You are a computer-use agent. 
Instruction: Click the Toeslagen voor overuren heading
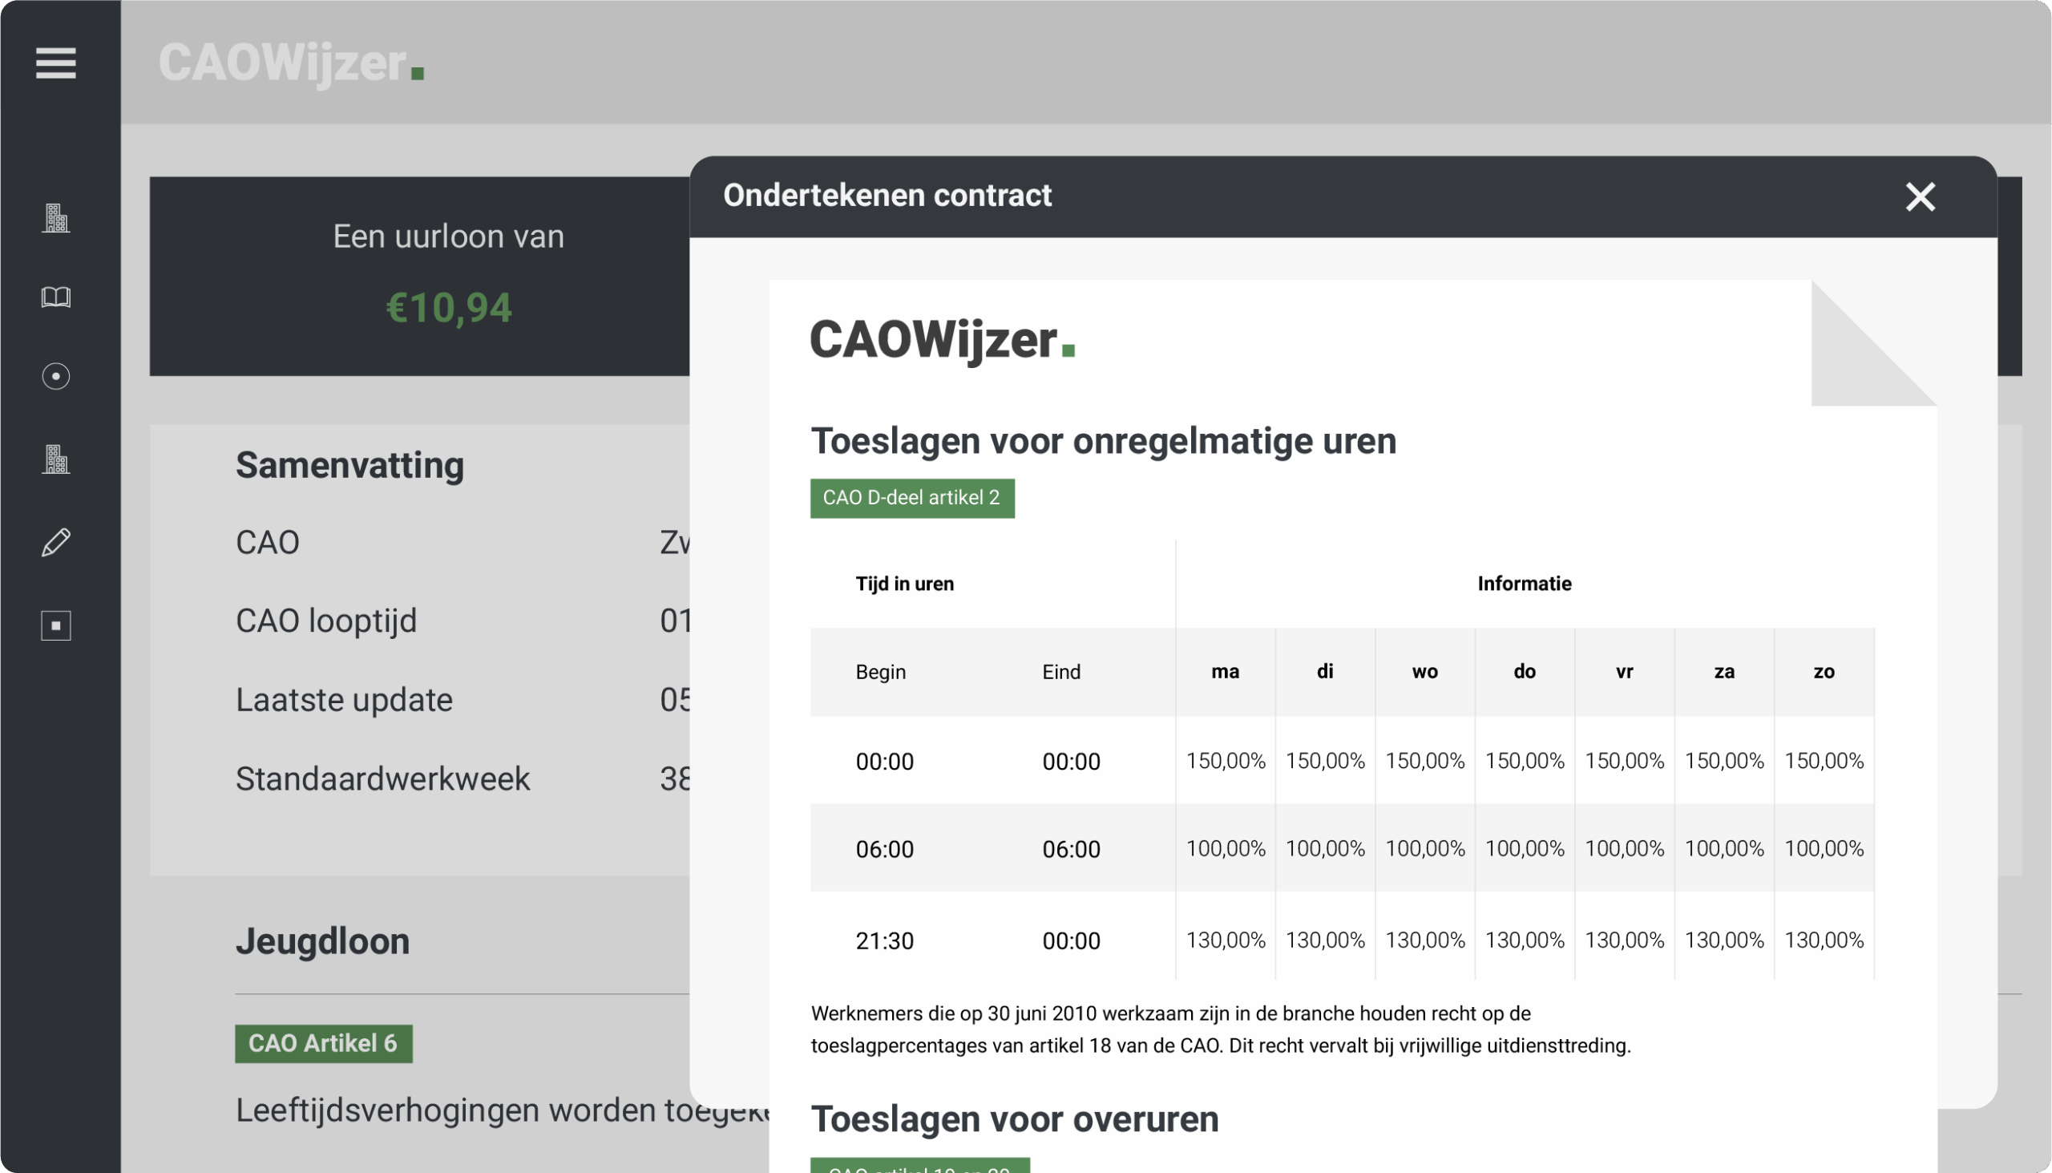[x=1014, y=1119]
